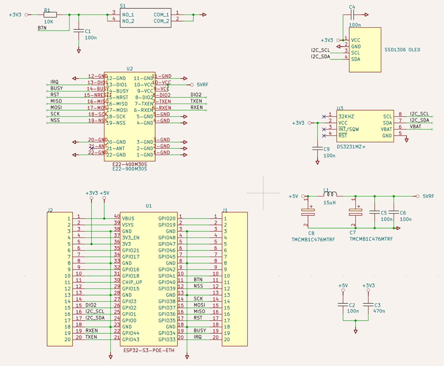
Task: Click the no-connect marker on 32KHZ pin
Action: (x=324, y=116)
